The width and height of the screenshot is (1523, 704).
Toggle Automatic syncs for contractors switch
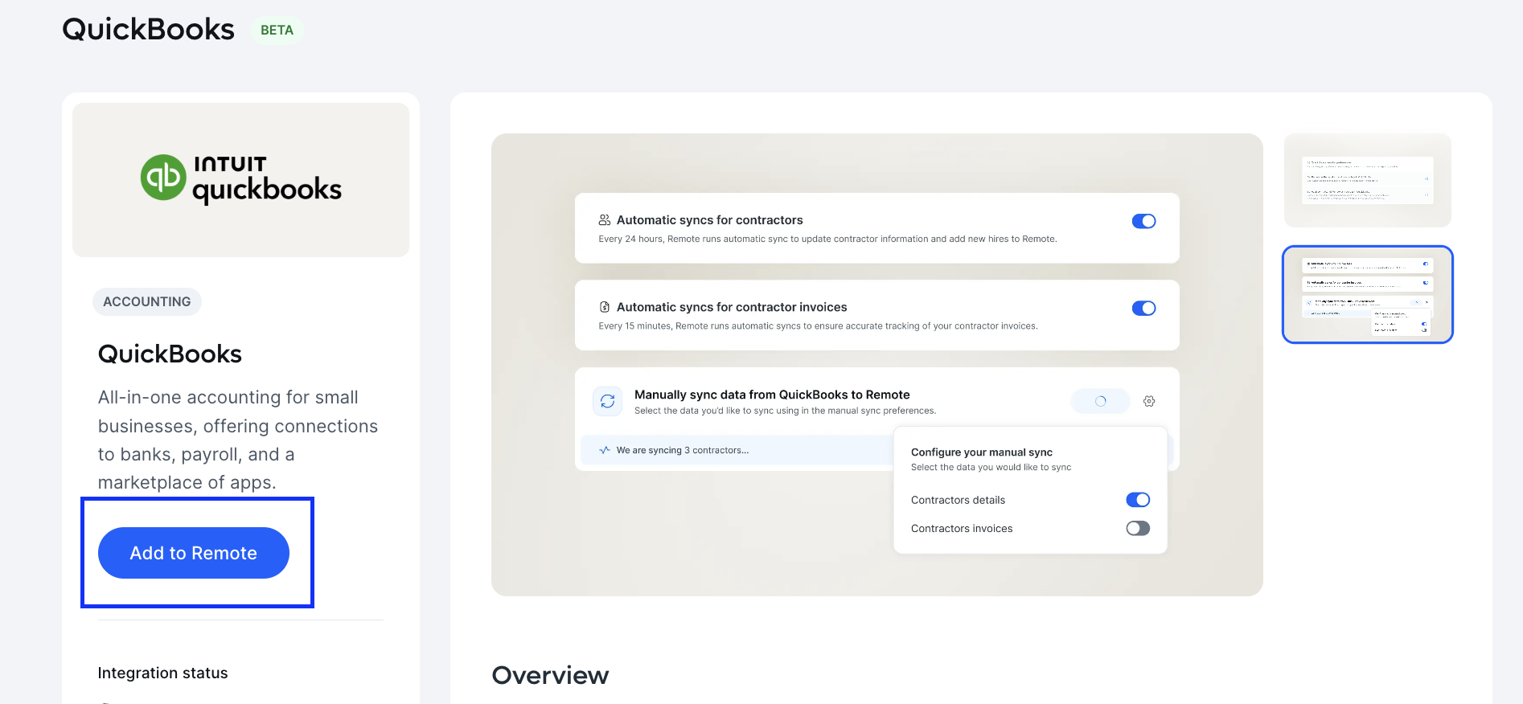tap(1143, 221)
